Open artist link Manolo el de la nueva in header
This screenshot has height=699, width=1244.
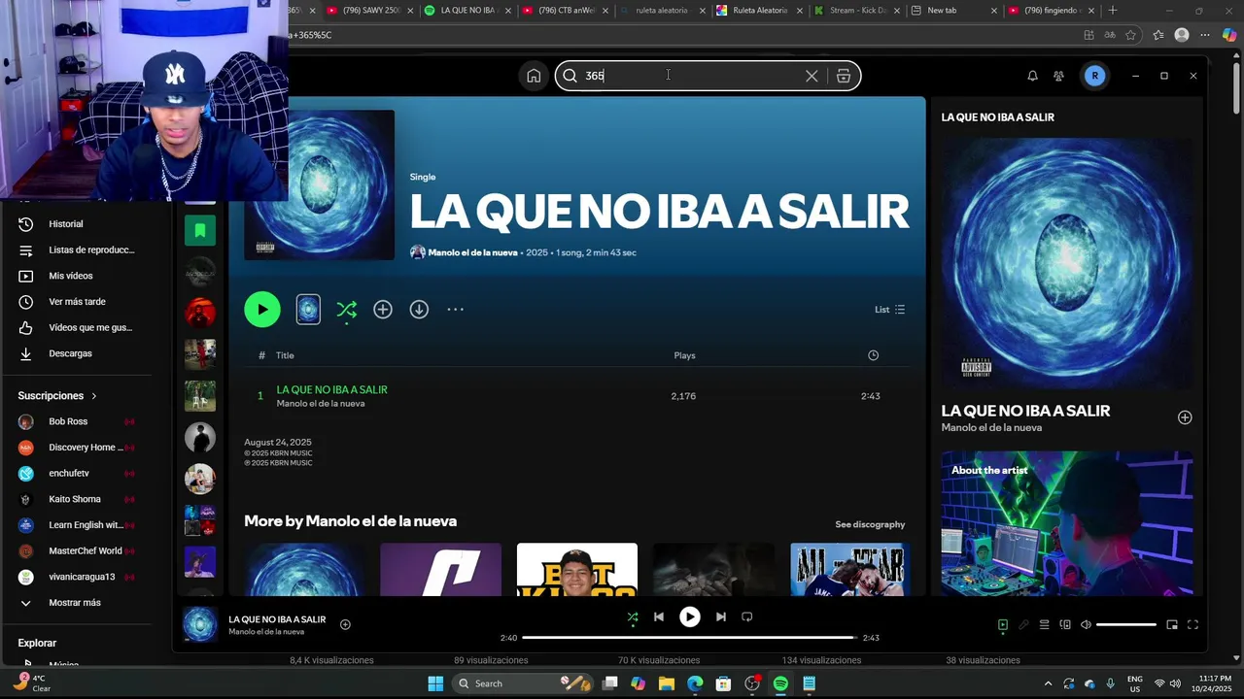(x=473, y=252)
